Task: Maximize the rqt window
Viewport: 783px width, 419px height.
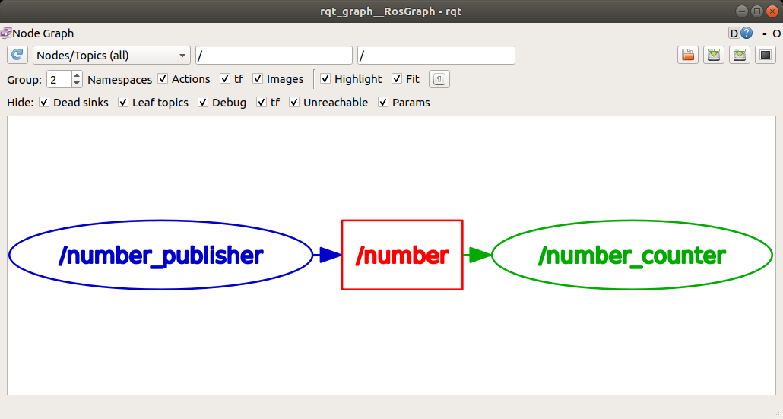Action: 757,11
